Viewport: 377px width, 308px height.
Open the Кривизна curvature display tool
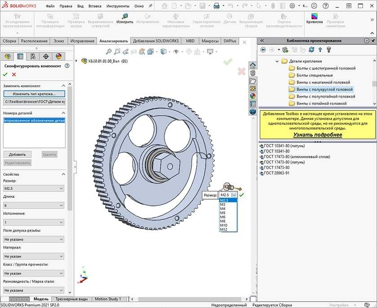click(x=314, y=19)
